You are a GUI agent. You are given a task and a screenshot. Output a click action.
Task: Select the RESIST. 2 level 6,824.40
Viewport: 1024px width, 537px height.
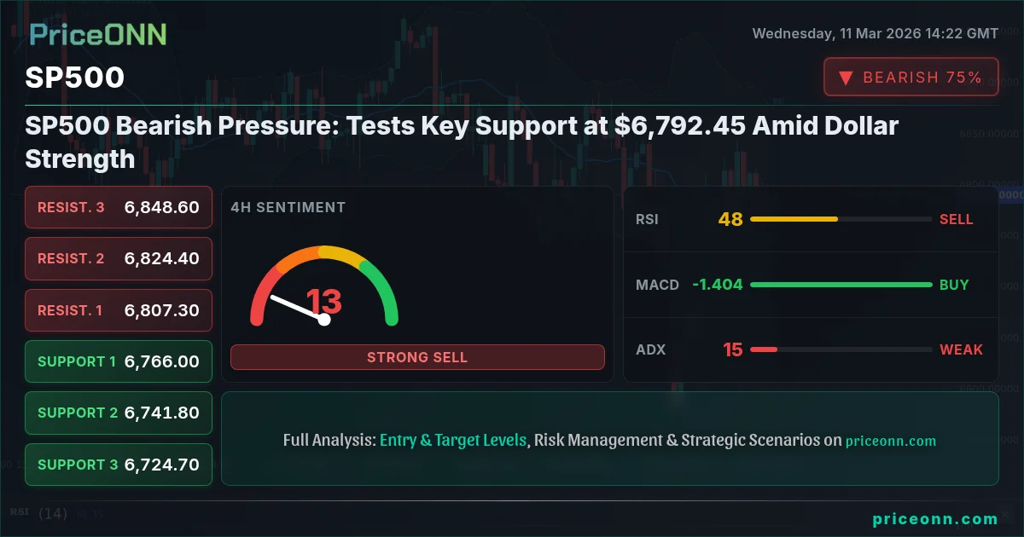click(x=119, y=258)
